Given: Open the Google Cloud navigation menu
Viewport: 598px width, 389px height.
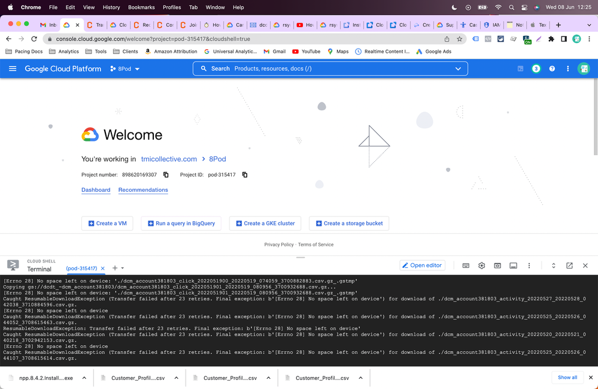Looking at the screenshot, I should [13, 69].
